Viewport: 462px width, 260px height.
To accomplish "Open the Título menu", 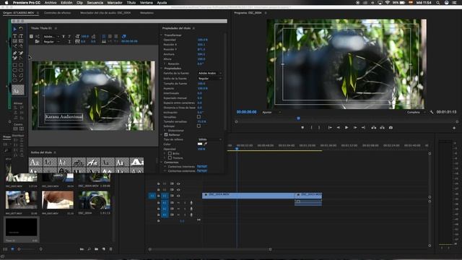I will 131,3.
